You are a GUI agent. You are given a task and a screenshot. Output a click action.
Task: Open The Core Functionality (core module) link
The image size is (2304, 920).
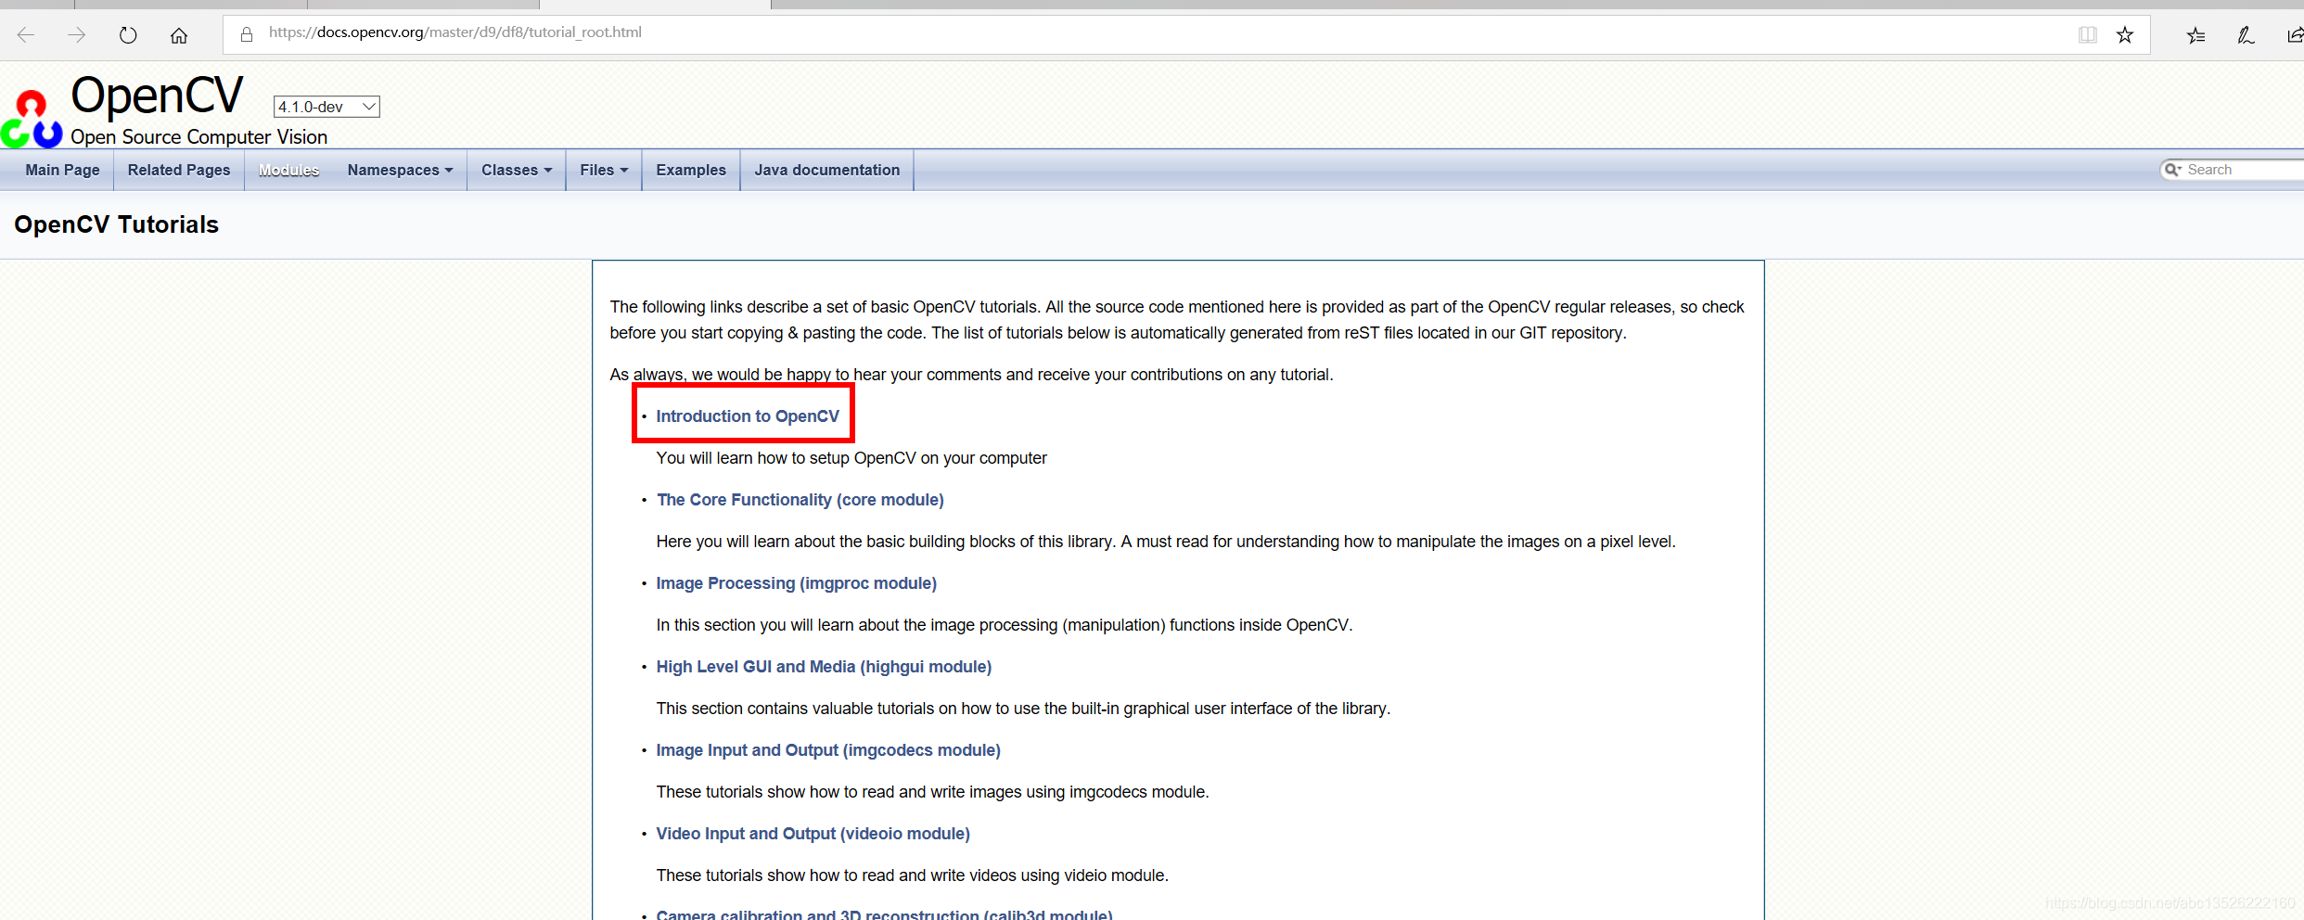tap(800, 500)
